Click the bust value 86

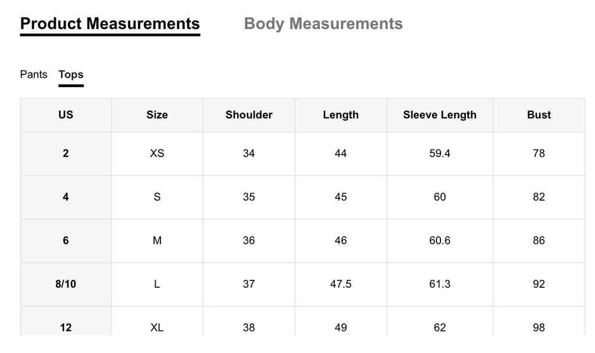tap(539, 241)
